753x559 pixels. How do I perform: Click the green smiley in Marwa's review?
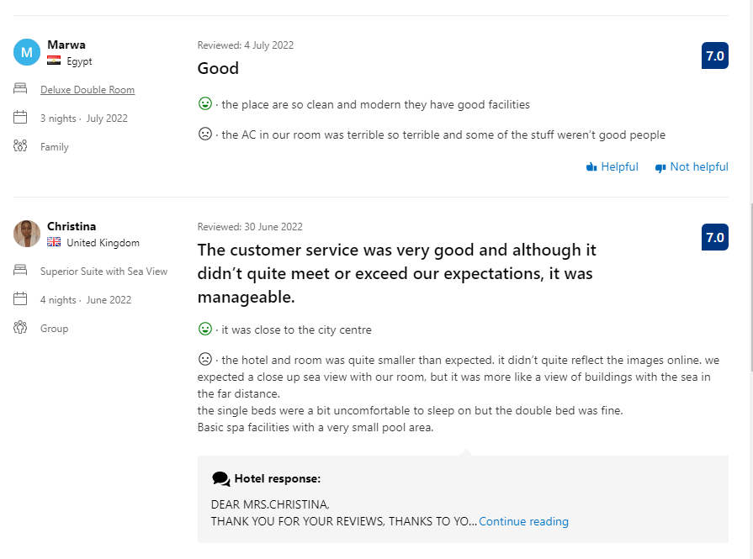pos(205,103)
